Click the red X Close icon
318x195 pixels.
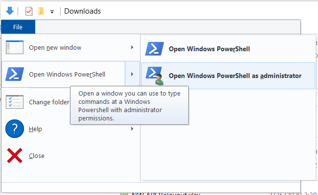(x=15, y=156)
